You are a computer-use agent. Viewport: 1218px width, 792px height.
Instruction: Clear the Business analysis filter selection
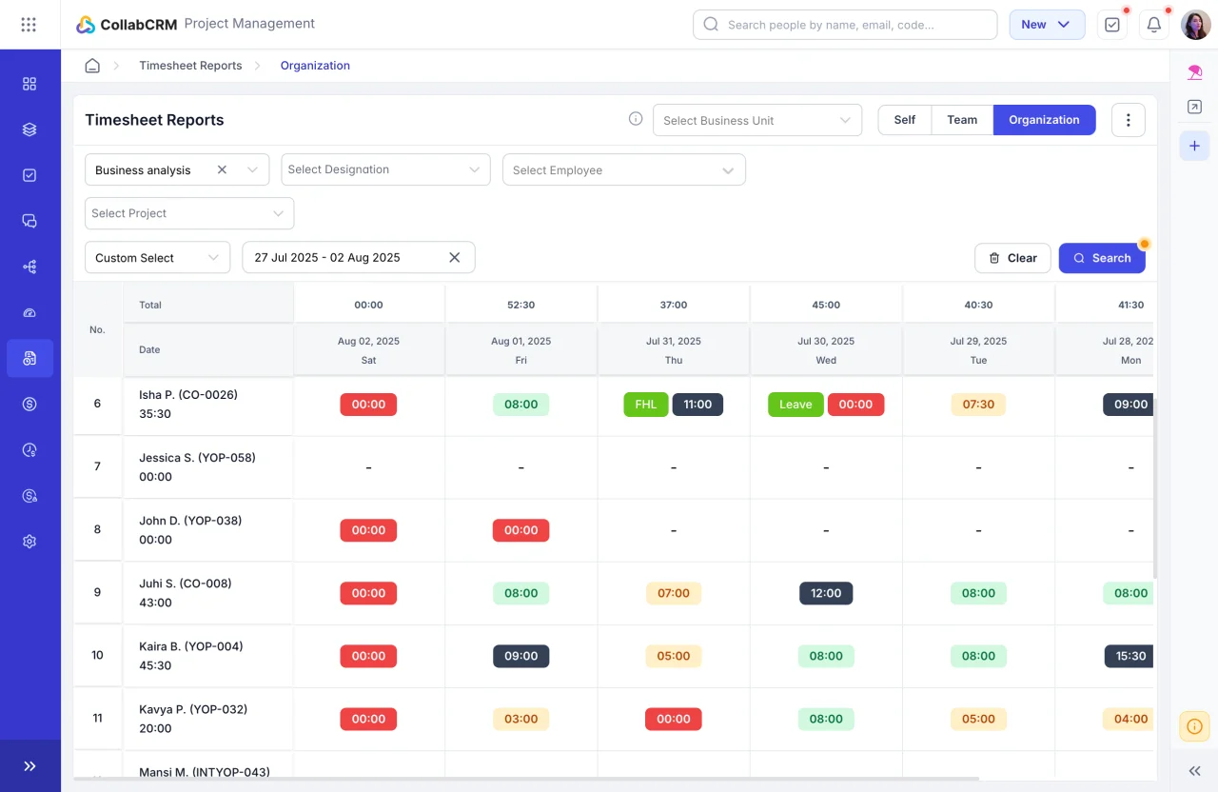point(222,169)
